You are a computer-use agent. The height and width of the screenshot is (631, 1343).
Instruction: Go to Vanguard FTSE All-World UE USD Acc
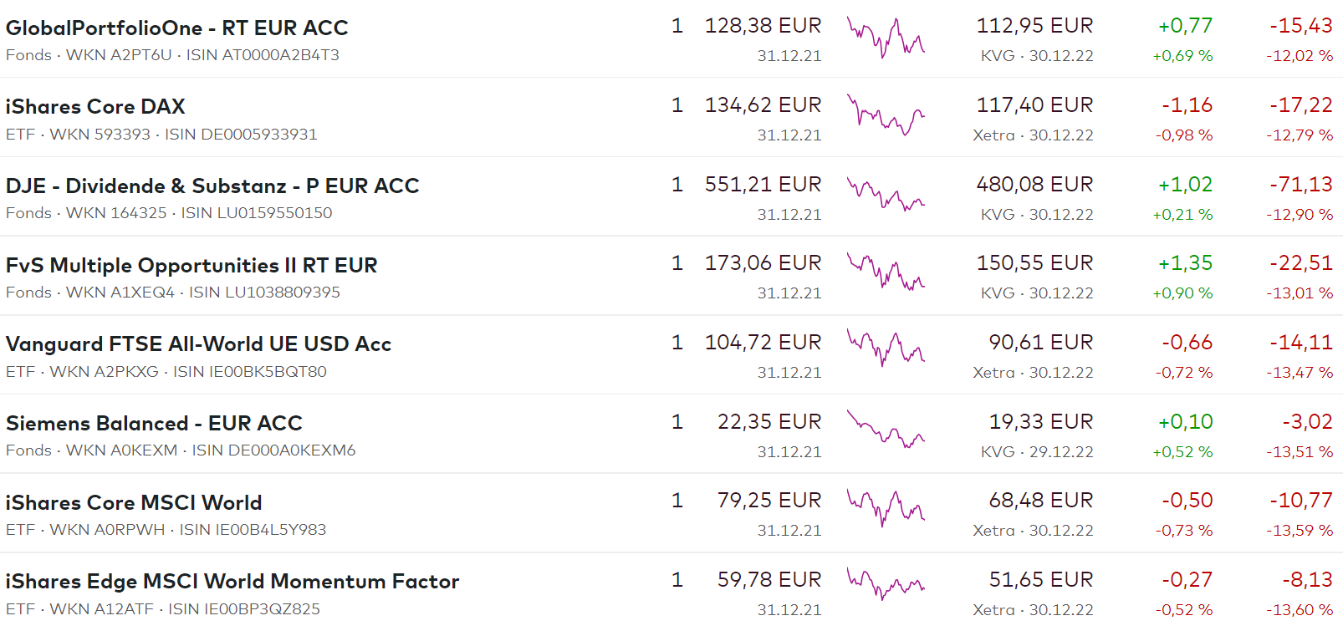click(x=198, y=343)
